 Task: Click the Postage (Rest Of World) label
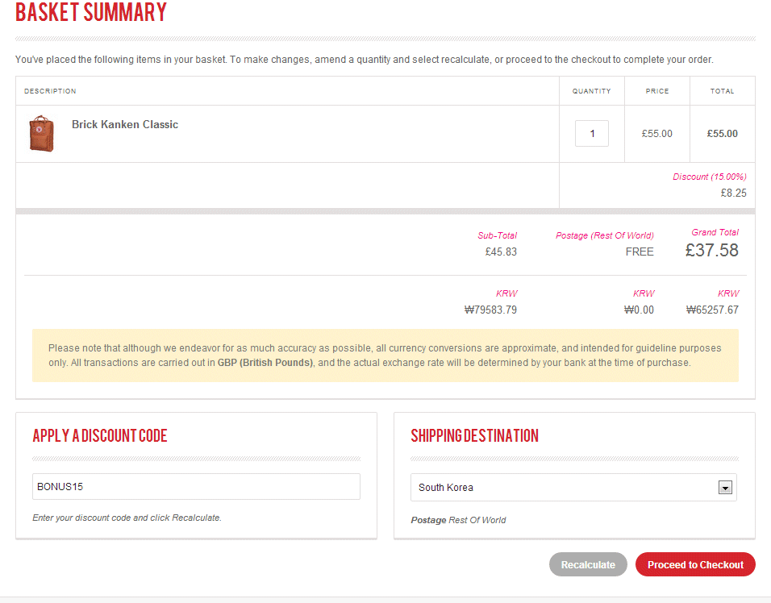click(604, 235)
